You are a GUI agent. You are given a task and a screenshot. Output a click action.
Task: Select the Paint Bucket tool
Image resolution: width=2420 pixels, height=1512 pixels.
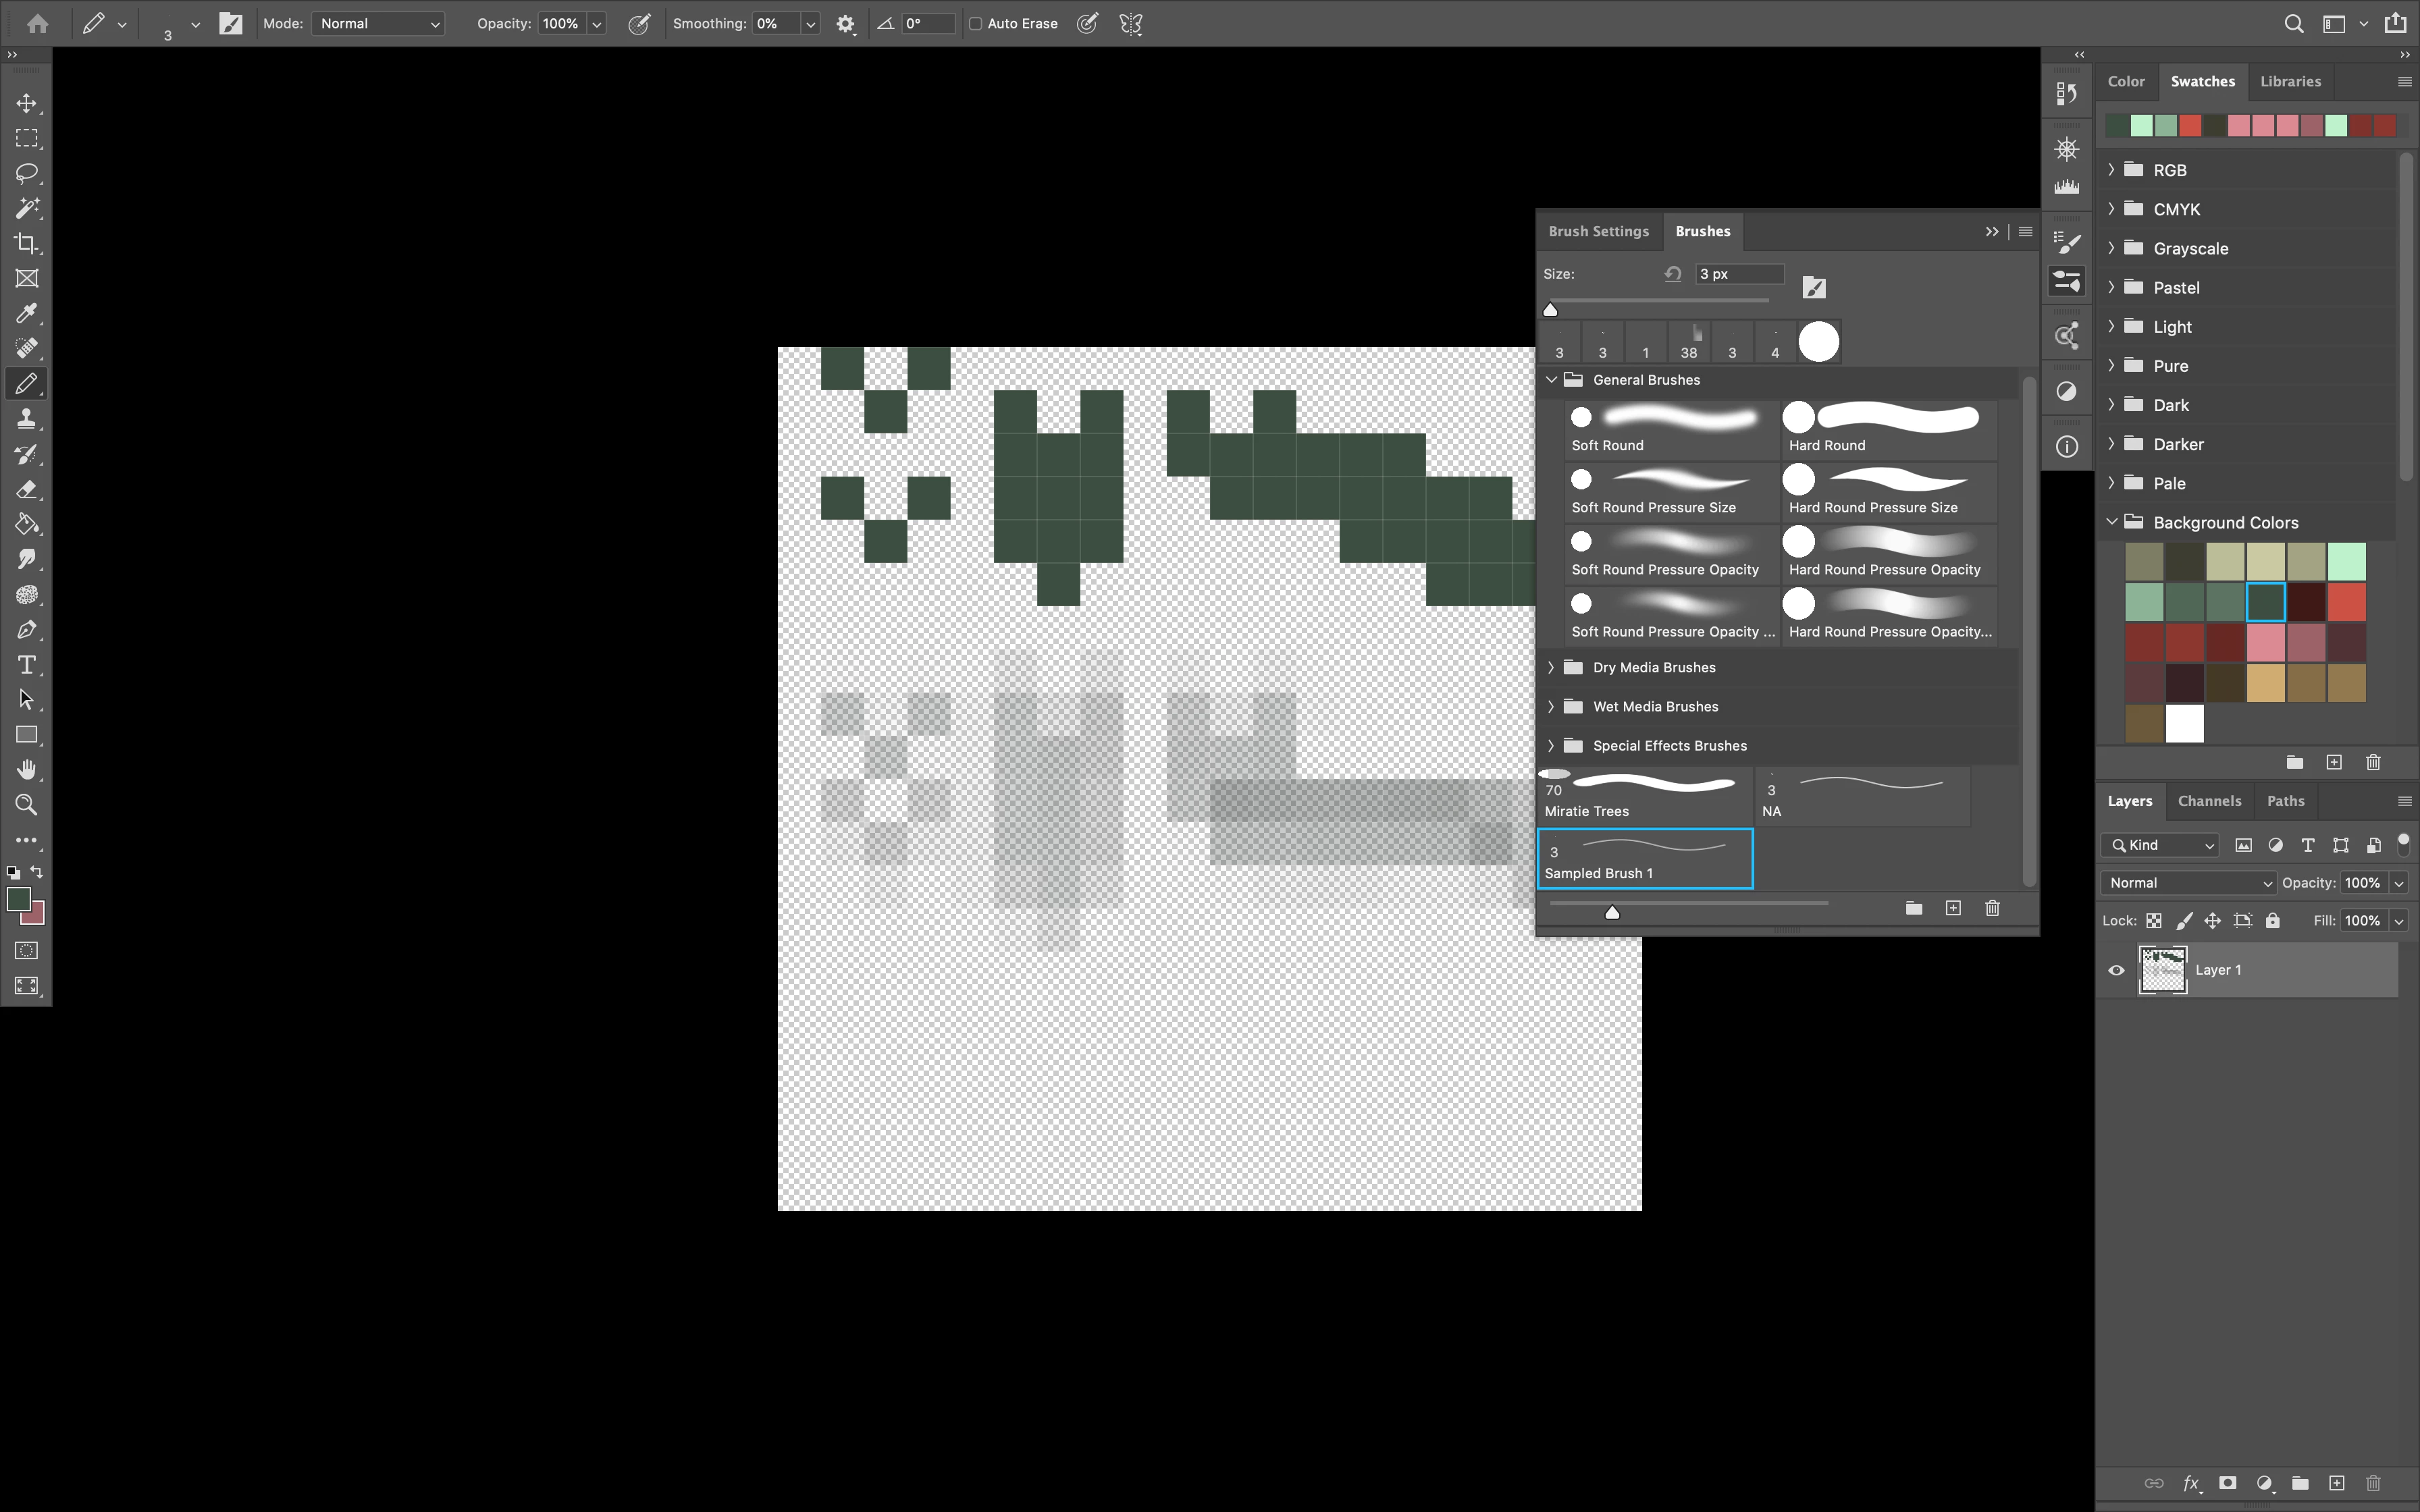coord(27,524)
